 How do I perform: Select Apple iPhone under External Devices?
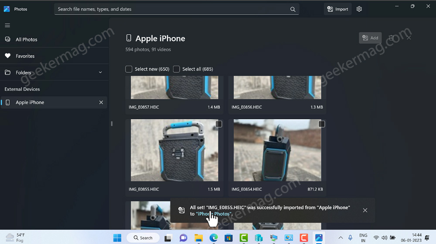click(x=54, y=102)
